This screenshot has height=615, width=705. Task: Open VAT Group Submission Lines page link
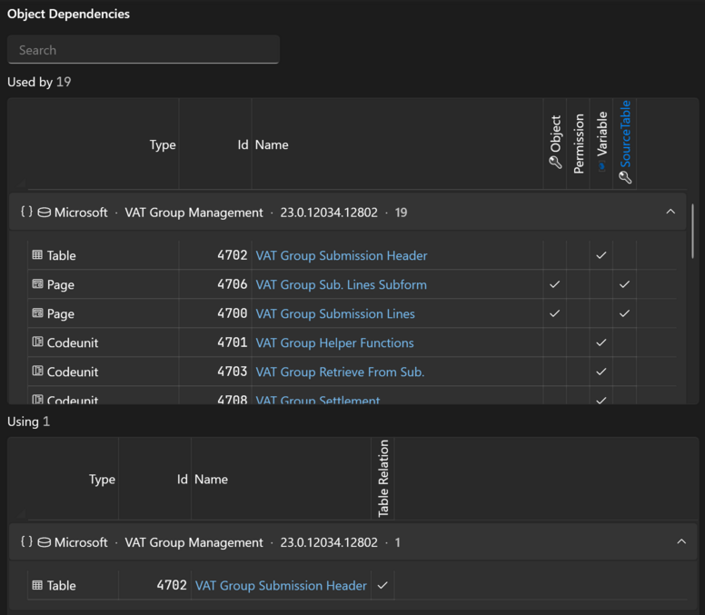[335, 313]
